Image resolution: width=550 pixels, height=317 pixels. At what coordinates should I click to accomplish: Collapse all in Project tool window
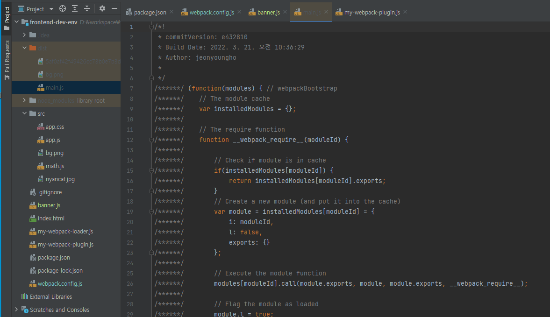[87, 9]
